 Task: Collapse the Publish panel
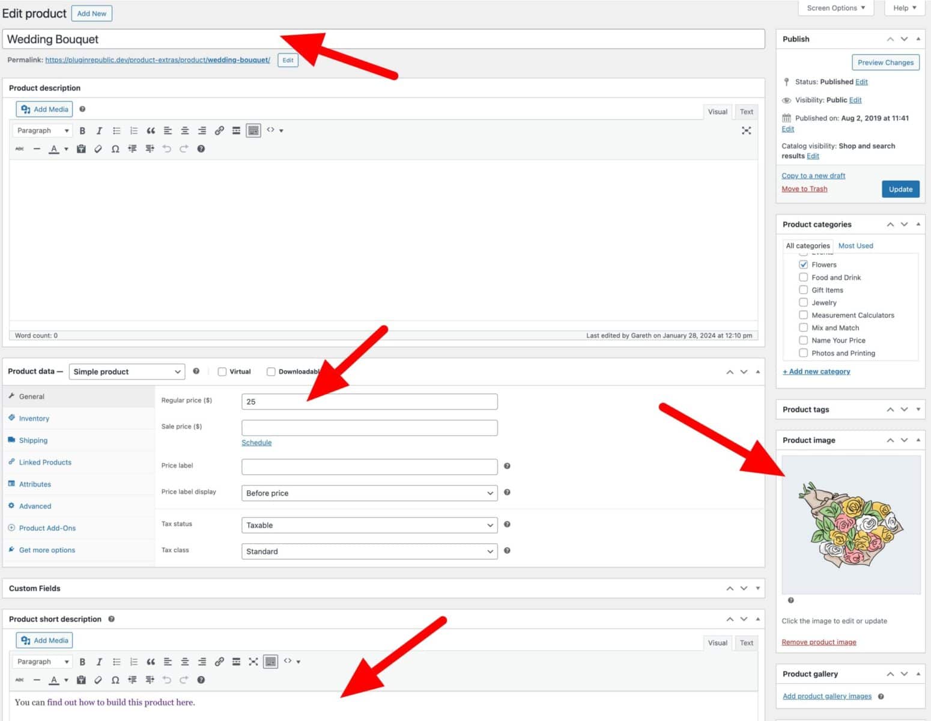click(x=918, y=39)
